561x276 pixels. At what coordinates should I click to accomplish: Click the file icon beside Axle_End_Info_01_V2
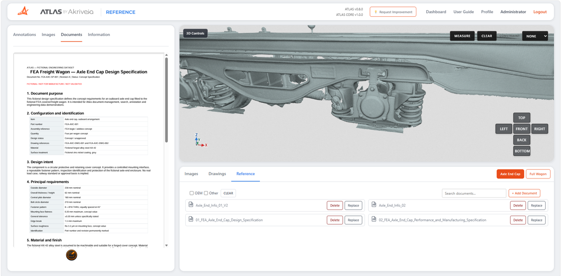click(191, 205)
